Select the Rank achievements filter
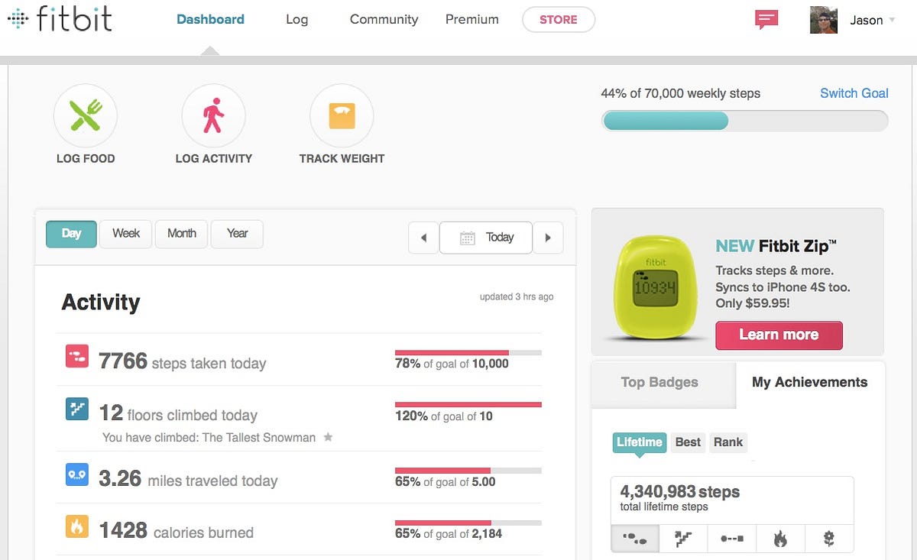The width and height of the screenshot is (917, 560). 728,442
